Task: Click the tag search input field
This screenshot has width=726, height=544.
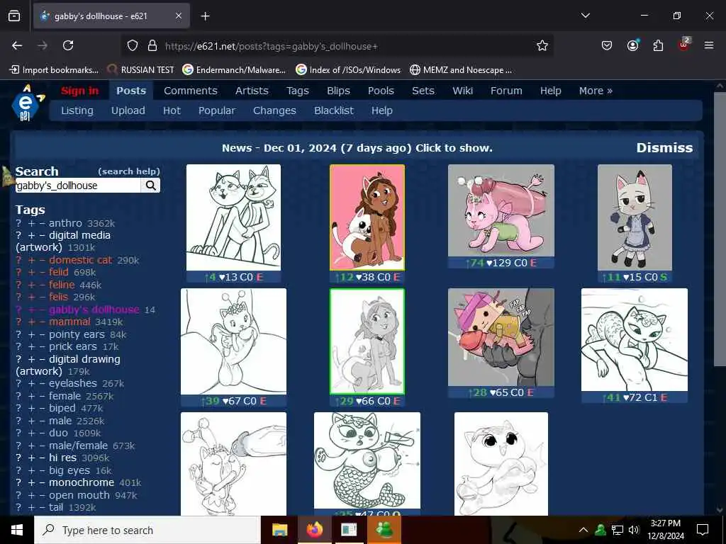Action: 78,186
